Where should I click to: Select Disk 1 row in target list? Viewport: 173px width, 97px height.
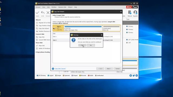(x=86, y=37)
